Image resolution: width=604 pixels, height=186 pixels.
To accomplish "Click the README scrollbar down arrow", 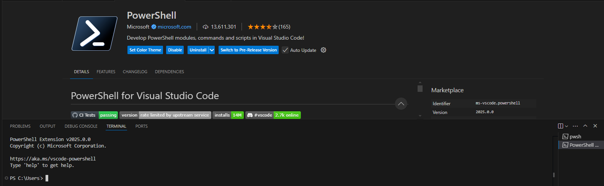I will [420, 115].
